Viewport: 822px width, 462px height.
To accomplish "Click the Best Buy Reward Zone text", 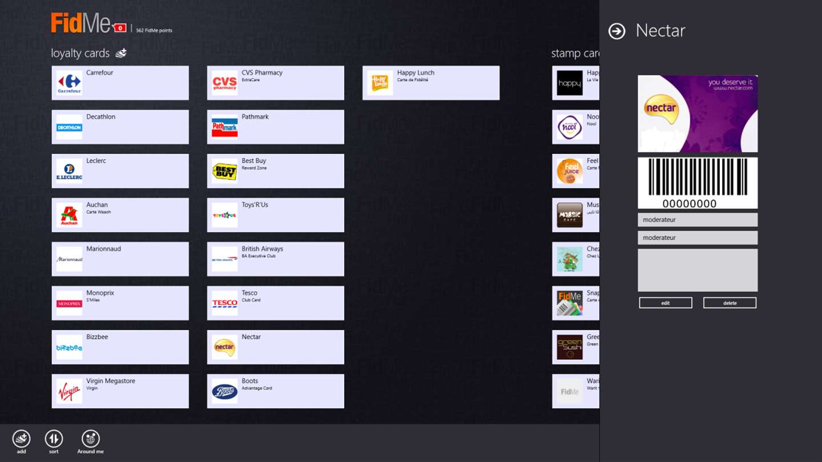I will pyautogui.click(x=254, y=164).
